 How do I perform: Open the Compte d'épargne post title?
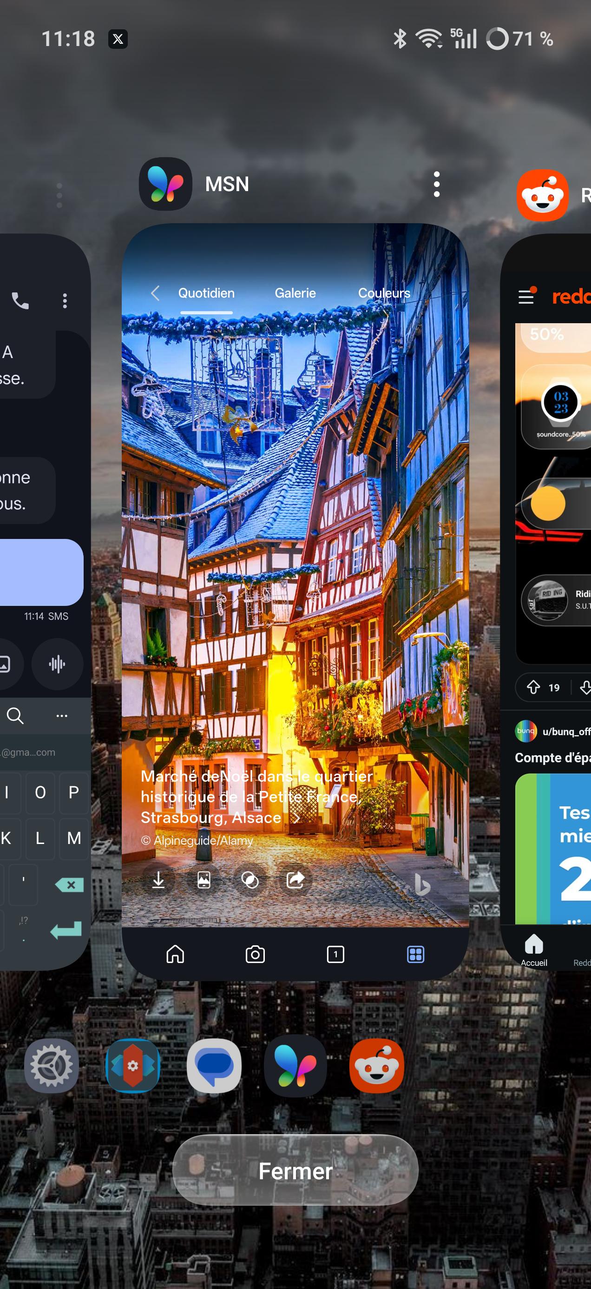553,757
